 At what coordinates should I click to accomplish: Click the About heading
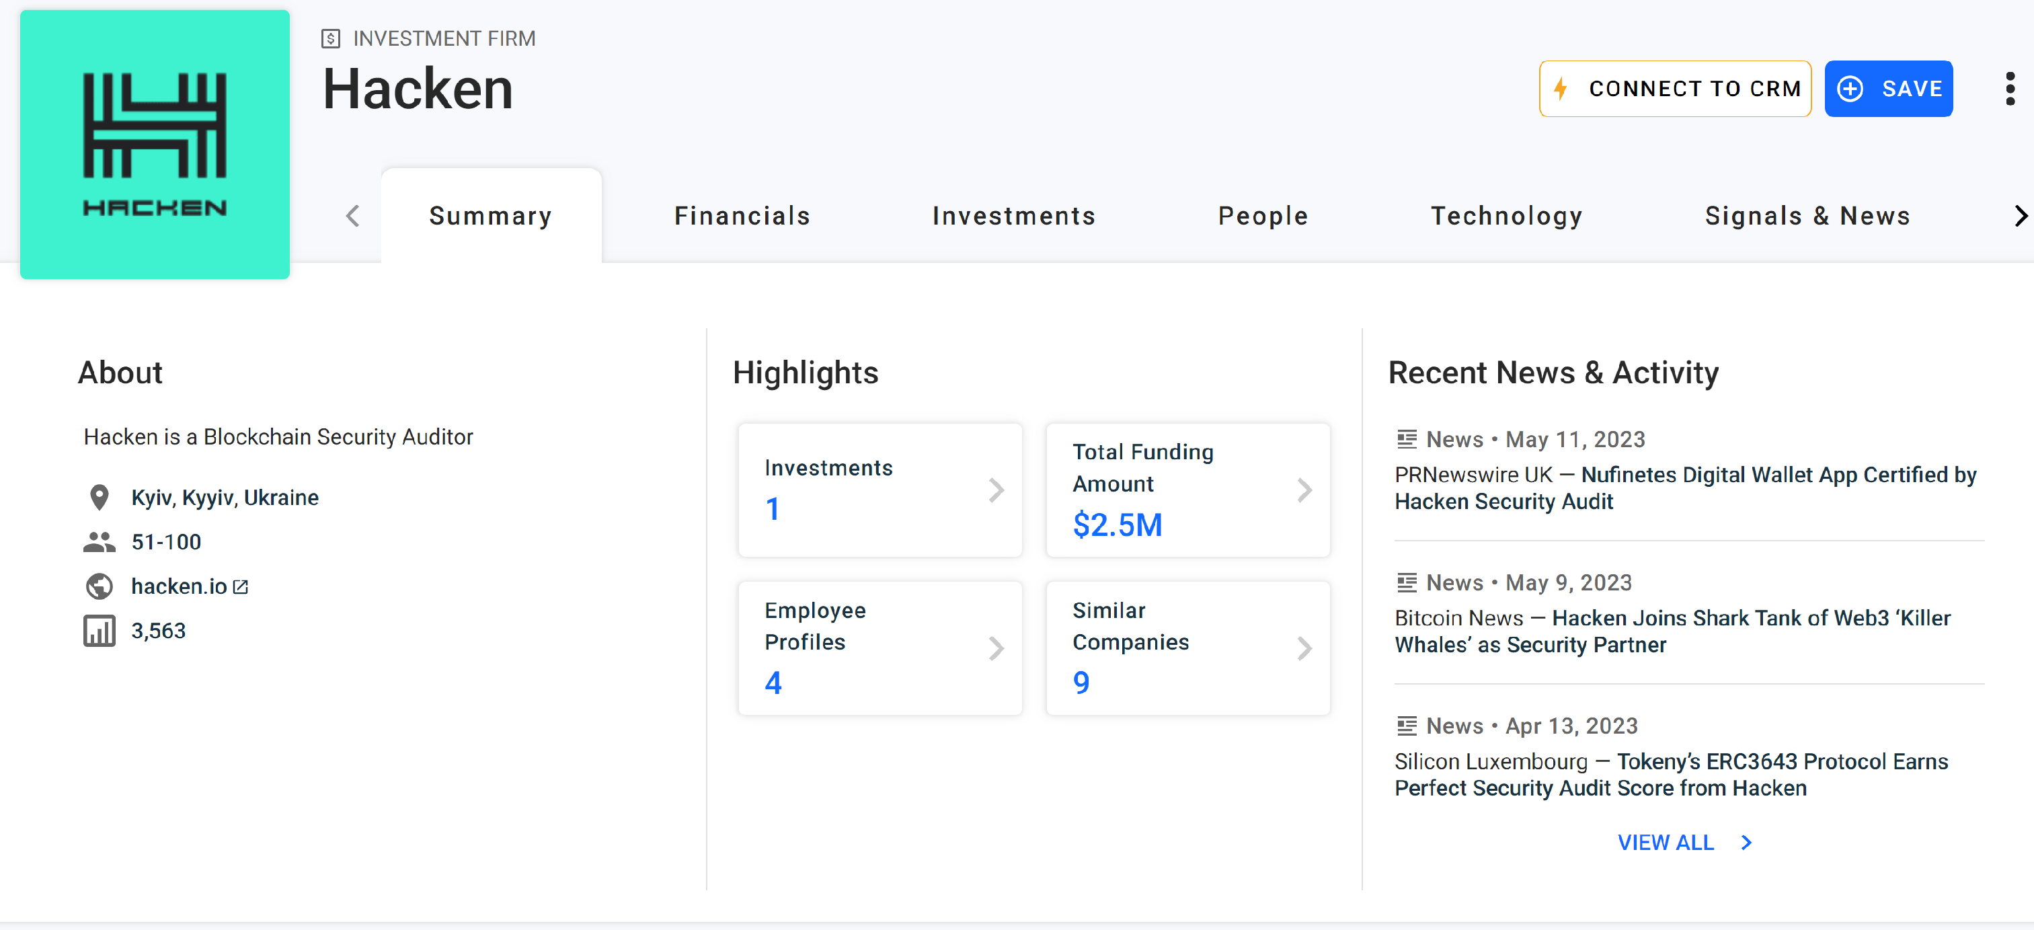tap(120, 373)
